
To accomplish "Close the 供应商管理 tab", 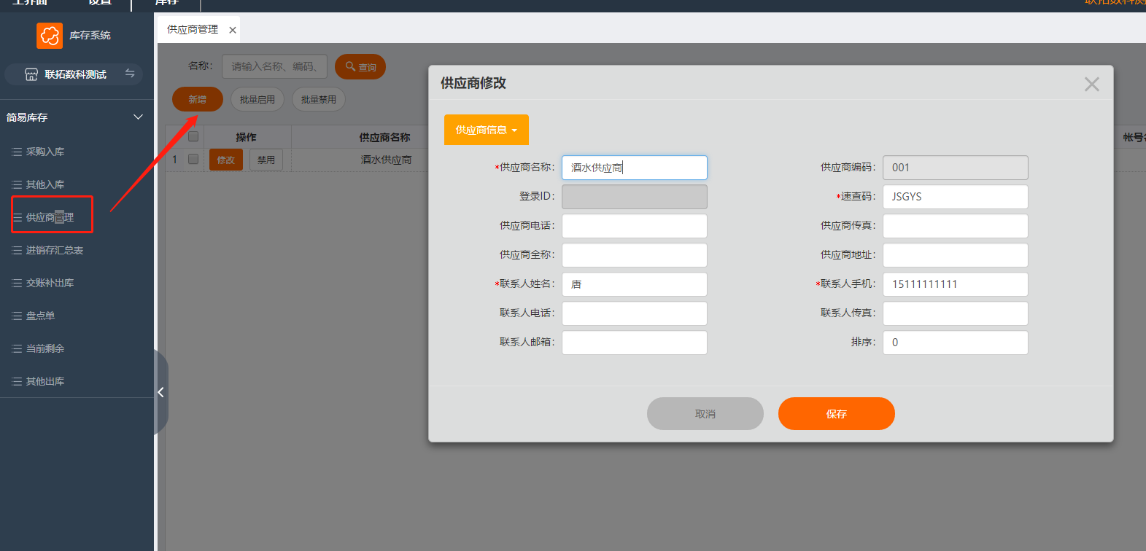I will click(233, 30).
